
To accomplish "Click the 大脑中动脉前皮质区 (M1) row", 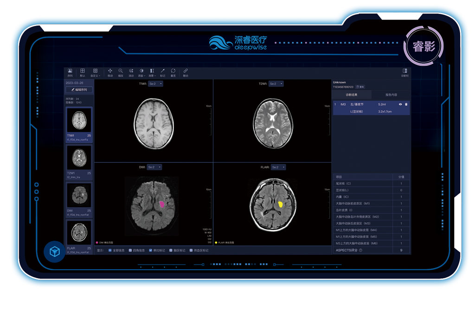I will pyautogui.click(x=372, y=203).
